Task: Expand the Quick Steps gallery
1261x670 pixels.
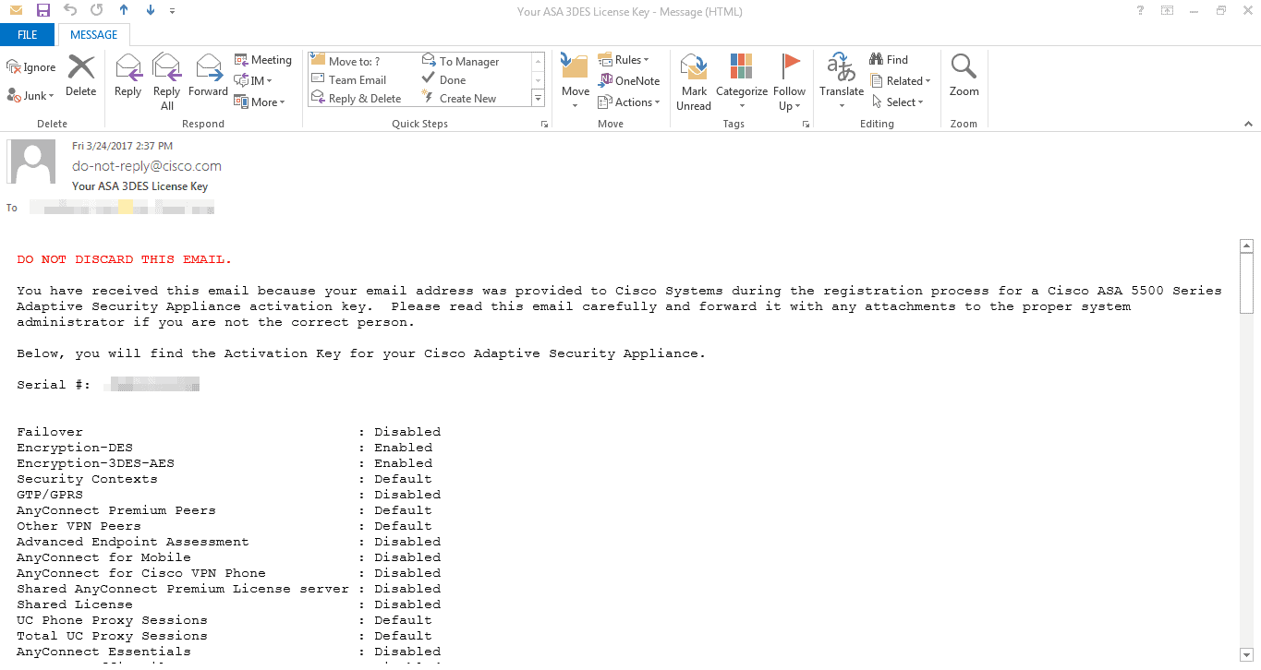Action: pyautogui.click(x=538, y=98)
